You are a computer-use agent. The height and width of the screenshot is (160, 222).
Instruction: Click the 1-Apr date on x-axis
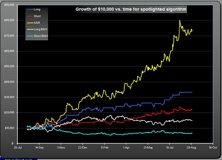126,148
